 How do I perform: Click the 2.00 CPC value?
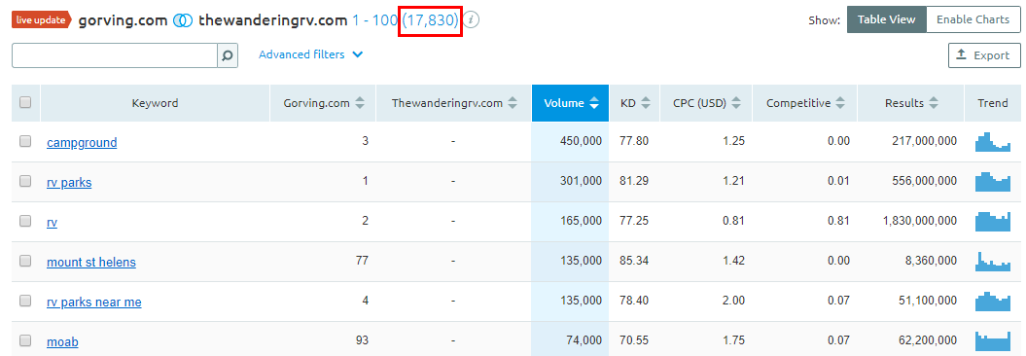(732, 301)
